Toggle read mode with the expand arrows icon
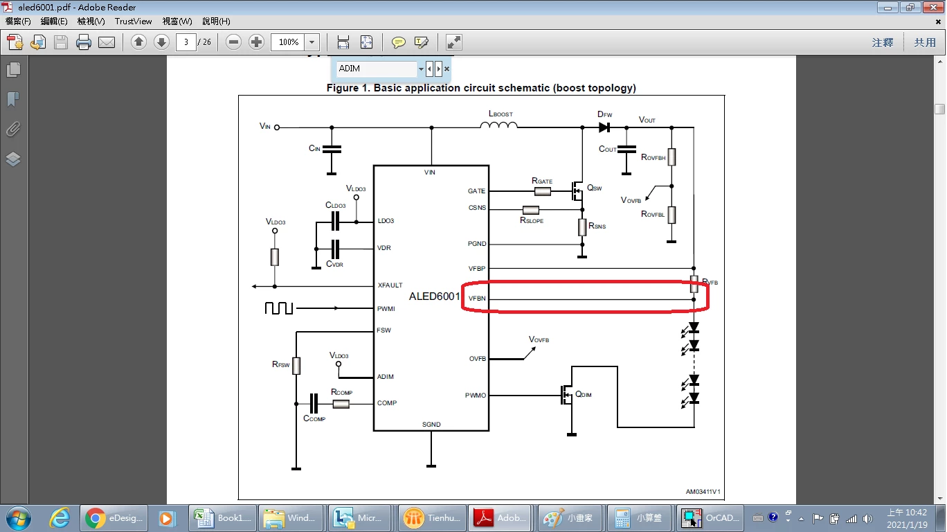The image size is (947, 532). click(x=453, y=42)
